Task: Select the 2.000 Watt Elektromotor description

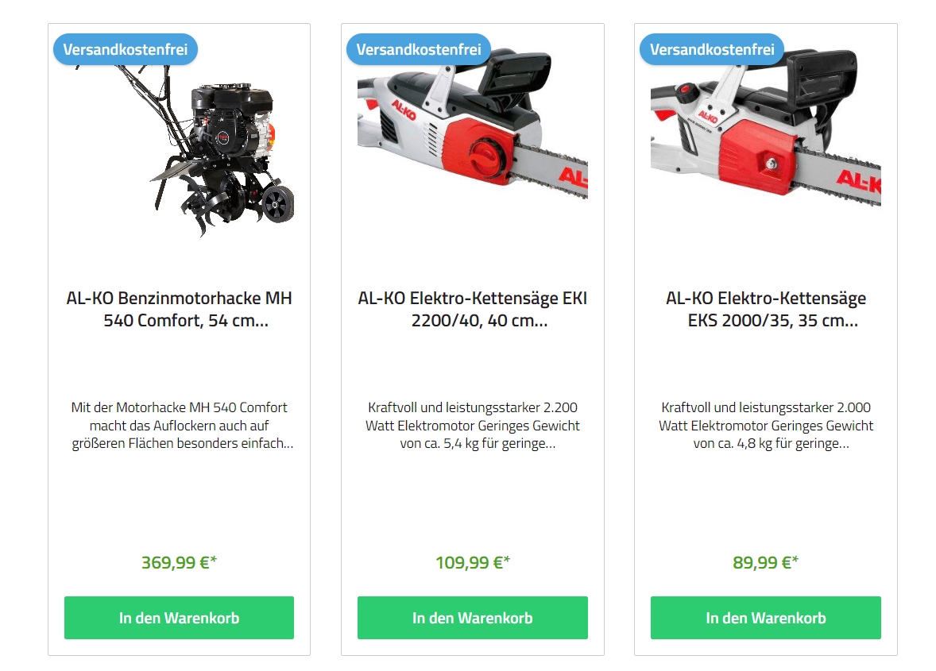Action: coord(766,426)
